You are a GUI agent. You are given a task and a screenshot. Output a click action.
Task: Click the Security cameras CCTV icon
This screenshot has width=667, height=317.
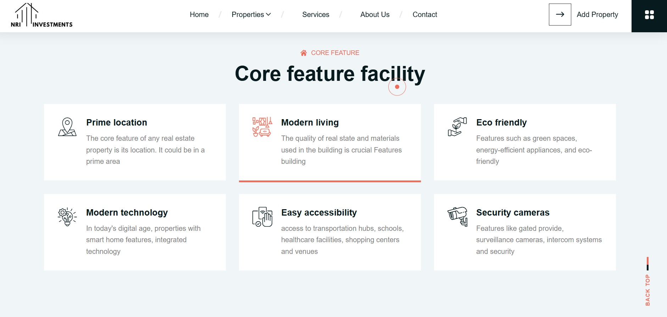tap(457, 217)
